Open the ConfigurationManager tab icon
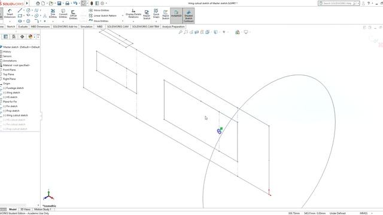The width and height of the screenshot is (383, 215). pyautogui.click(x=14, y=36)
